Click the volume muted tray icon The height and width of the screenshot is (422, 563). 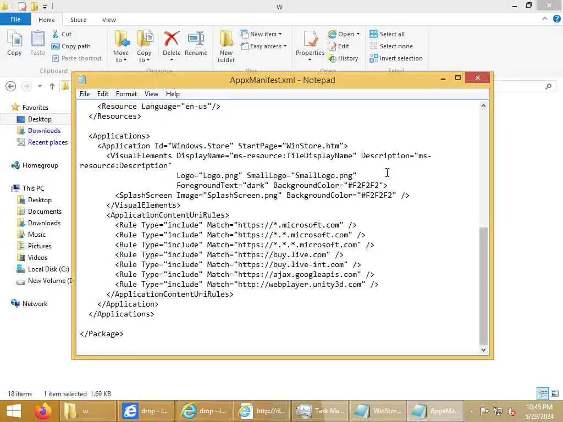pyautogui.click(x=511, y=412)
